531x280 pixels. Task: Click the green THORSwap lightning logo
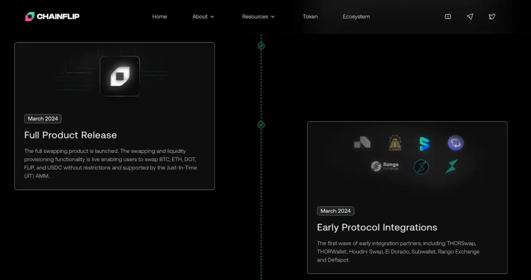(451, 166)
